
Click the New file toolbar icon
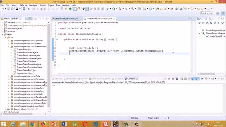pos(2,9)
